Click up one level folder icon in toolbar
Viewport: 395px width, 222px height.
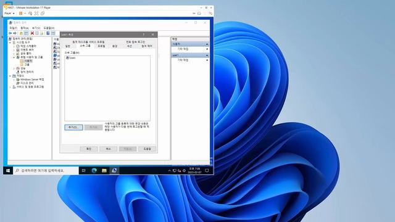(x=21, y=33)
